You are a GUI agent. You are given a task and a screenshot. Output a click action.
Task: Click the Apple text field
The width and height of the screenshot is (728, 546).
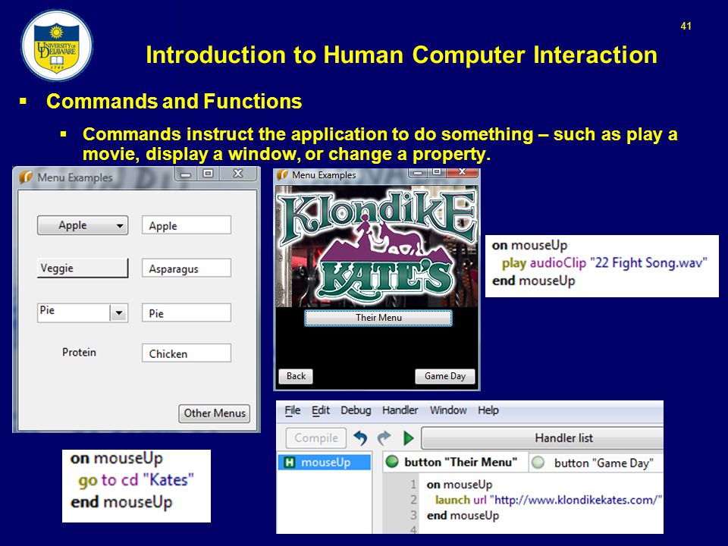tap(187, 225)
